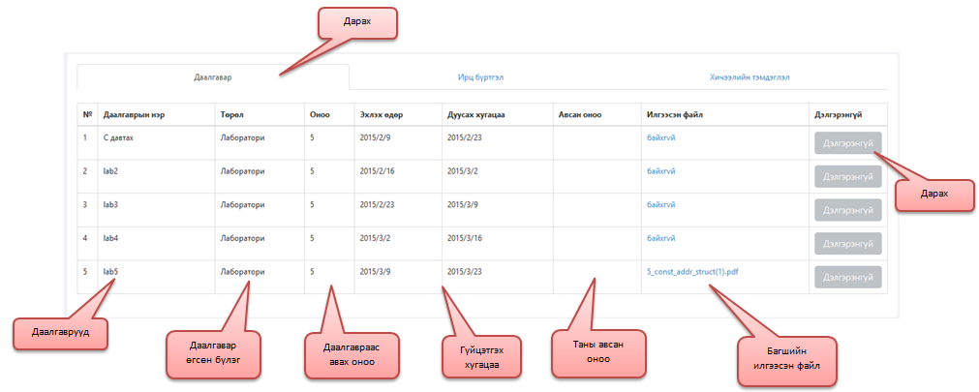Click Дэлгэрэнгүй button for С давтах row

tap(848, 142)
